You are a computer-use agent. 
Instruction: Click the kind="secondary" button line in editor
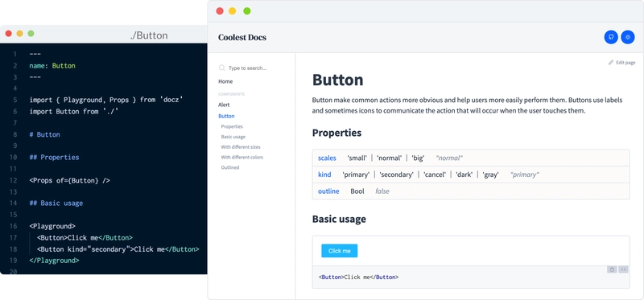118,249
